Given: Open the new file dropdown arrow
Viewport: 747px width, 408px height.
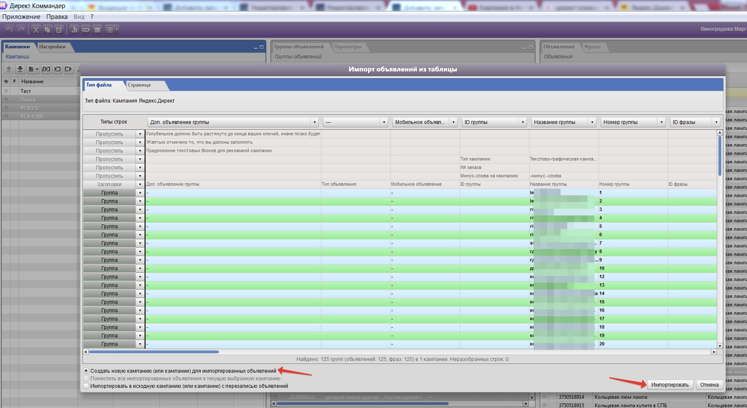Looking at the screenshot, I should 37,69.
